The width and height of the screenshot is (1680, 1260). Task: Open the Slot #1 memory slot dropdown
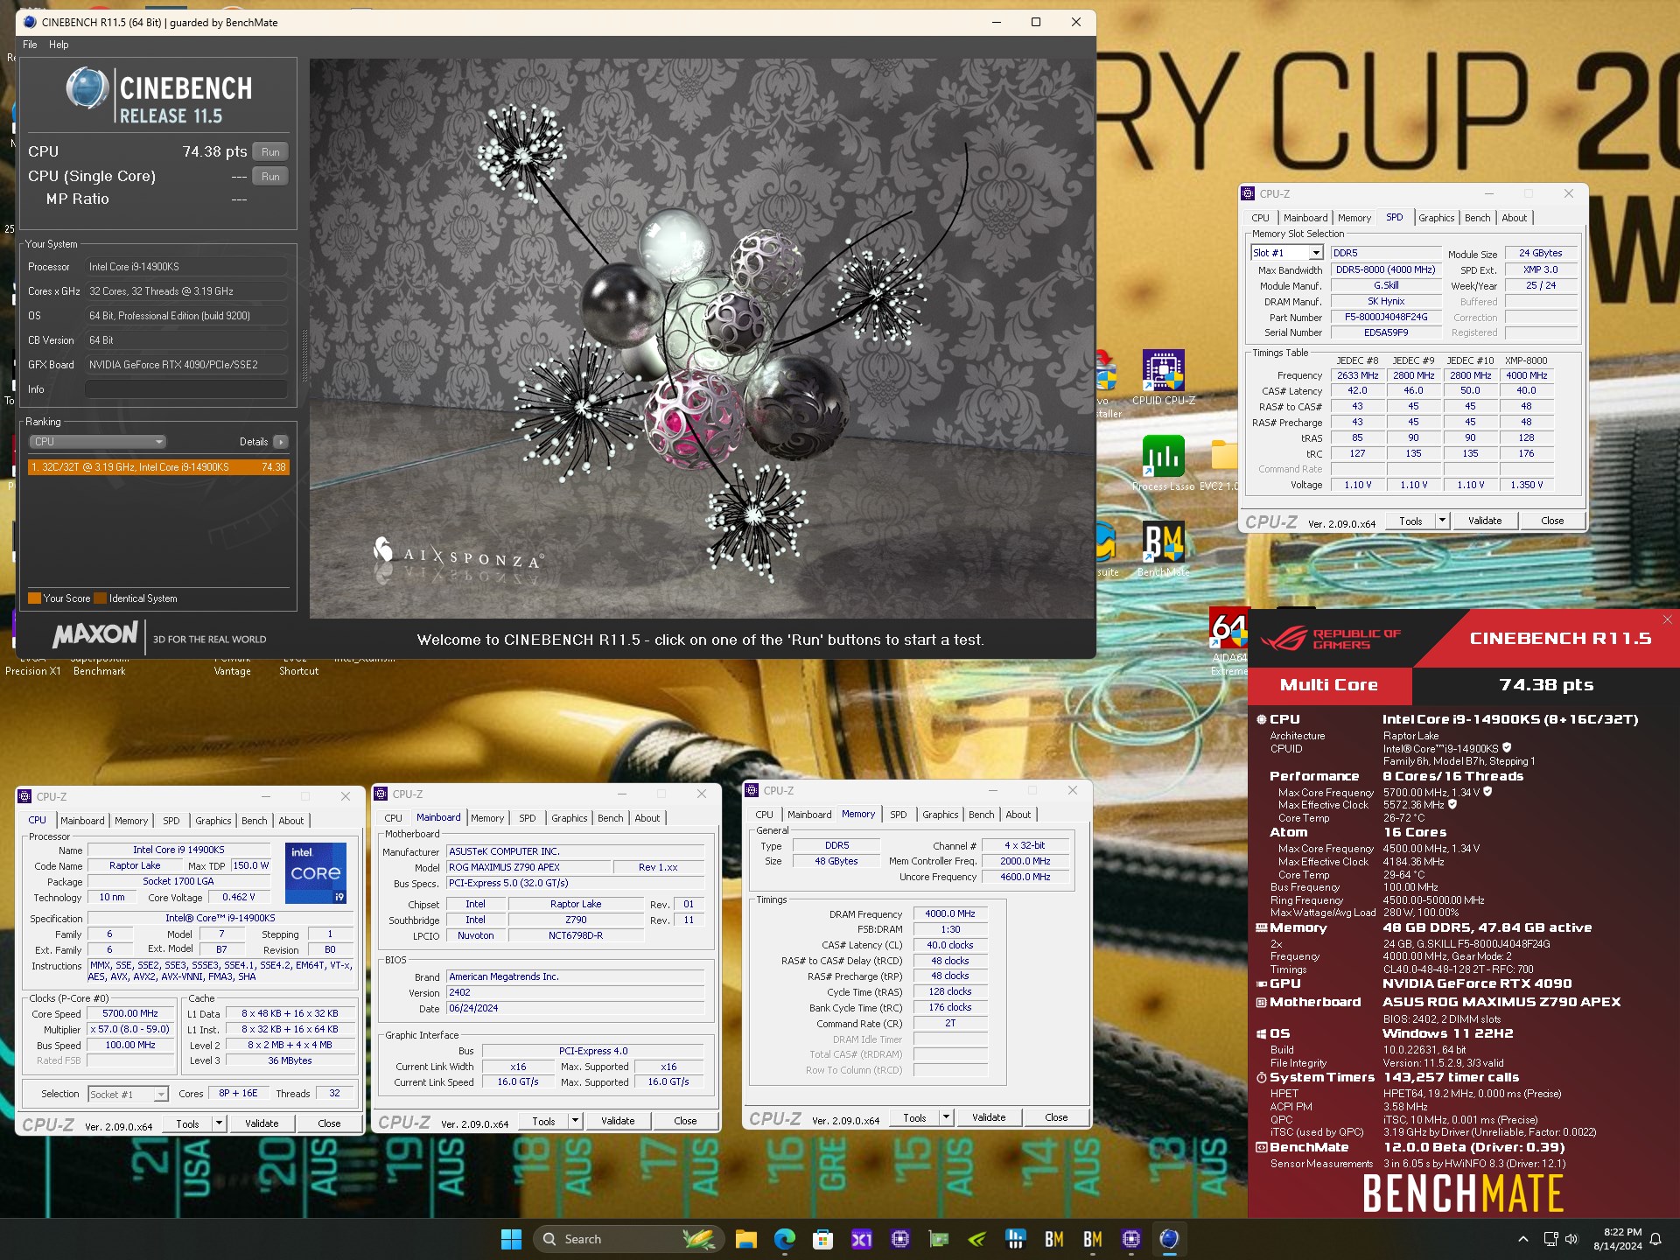click(1315, 253)
